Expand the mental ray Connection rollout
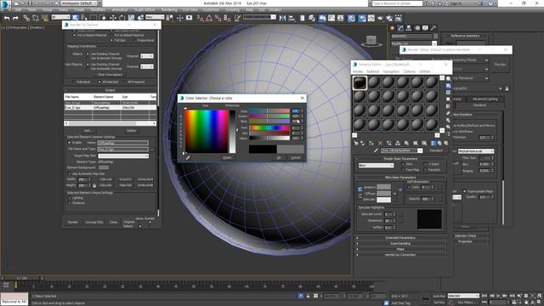Screen dimensions: 544x306 400,255
